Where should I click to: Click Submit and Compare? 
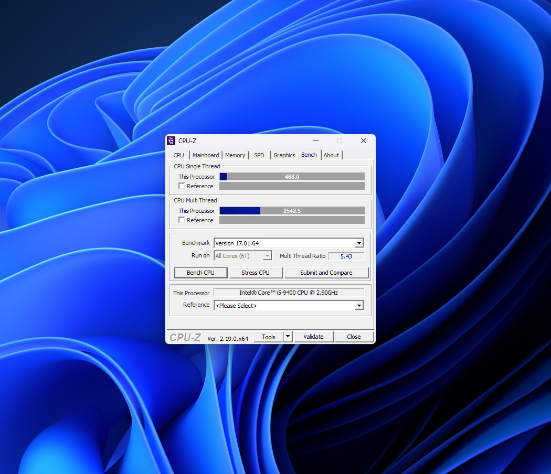click(x=326, y=273)
